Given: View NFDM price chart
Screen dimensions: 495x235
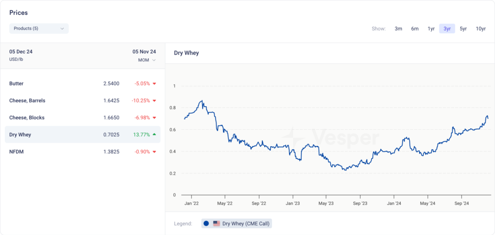Looking at the screenshot, I should coord(82,152).
